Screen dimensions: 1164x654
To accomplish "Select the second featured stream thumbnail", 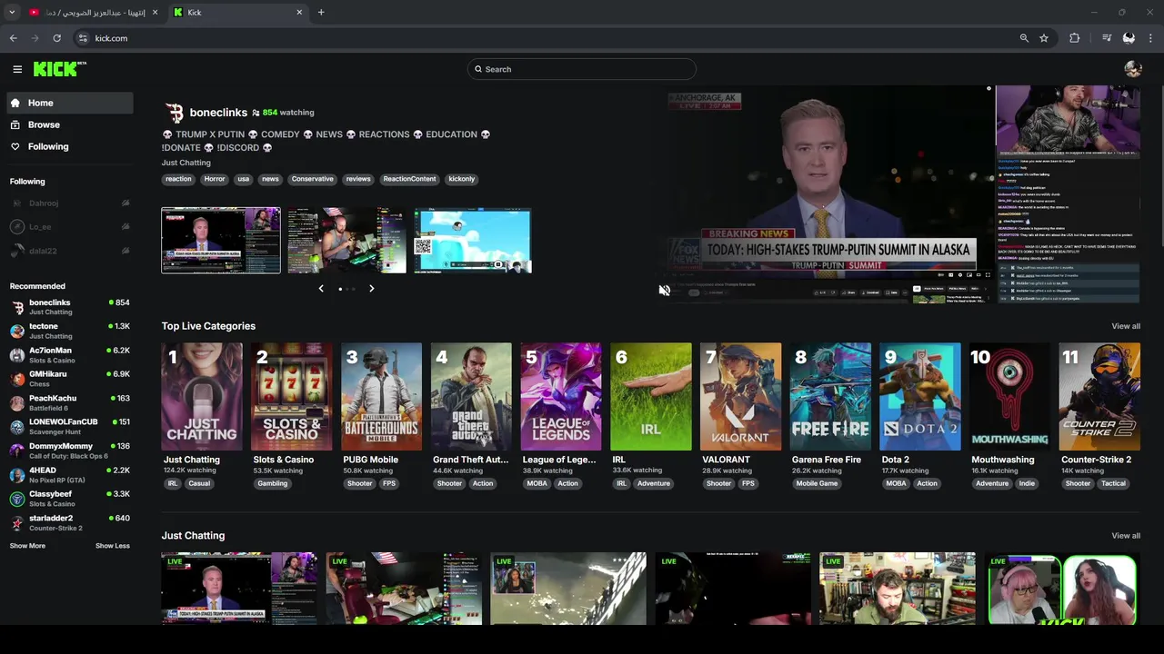I will coord(347,241).
